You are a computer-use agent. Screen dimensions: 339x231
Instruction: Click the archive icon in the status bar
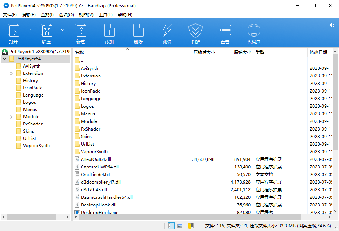click(191, 225)
